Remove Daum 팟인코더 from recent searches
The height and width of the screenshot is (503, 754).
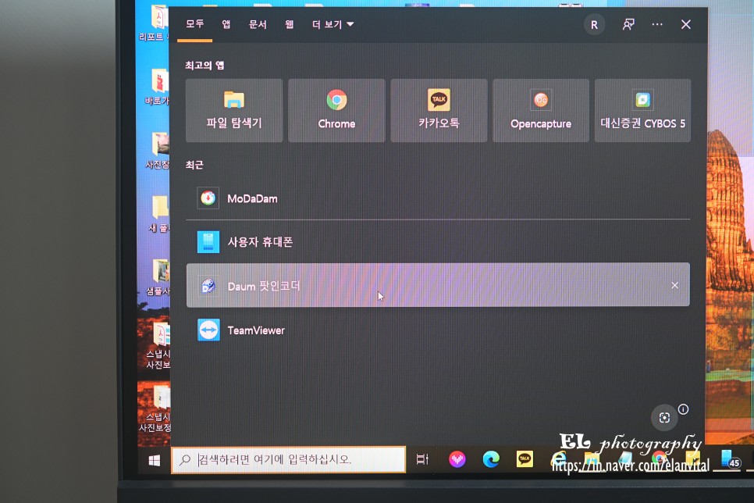674,286
